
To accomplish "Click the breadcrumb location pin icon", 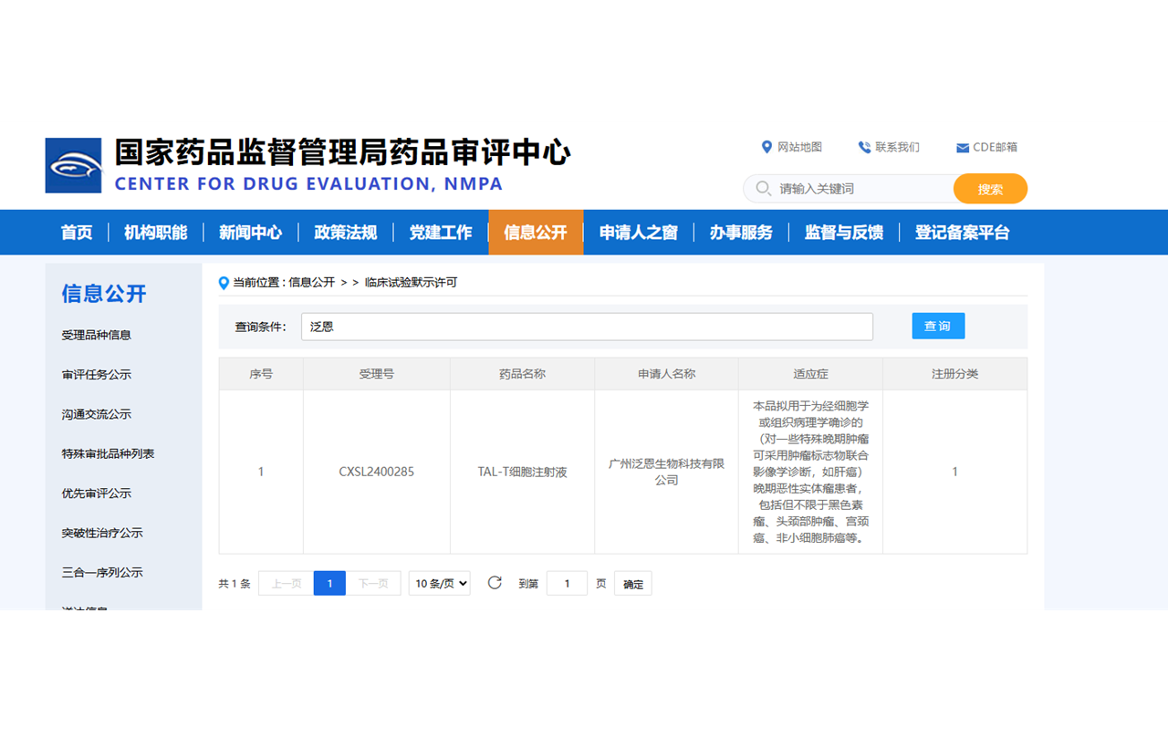I will [224, 283].
